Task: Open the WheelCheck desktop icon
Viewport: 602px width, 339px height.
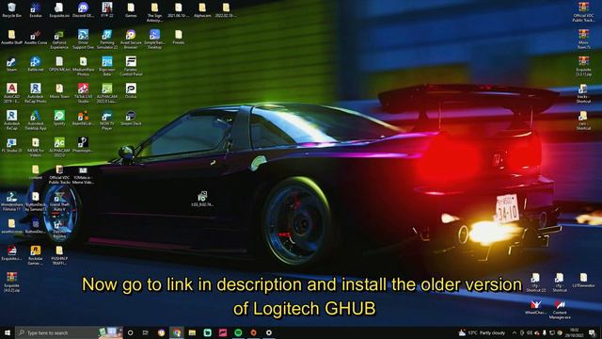Action: coord(535,308)
